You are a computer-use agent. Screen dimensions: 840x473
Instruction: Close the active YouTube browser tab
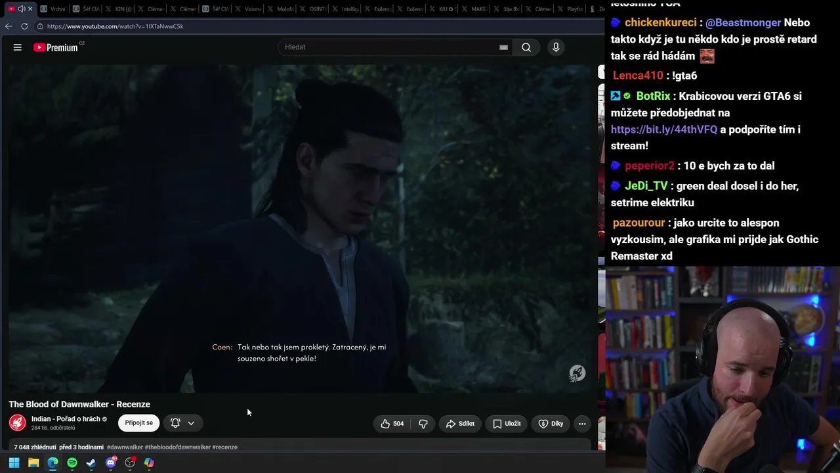click(x=30, y=9)
